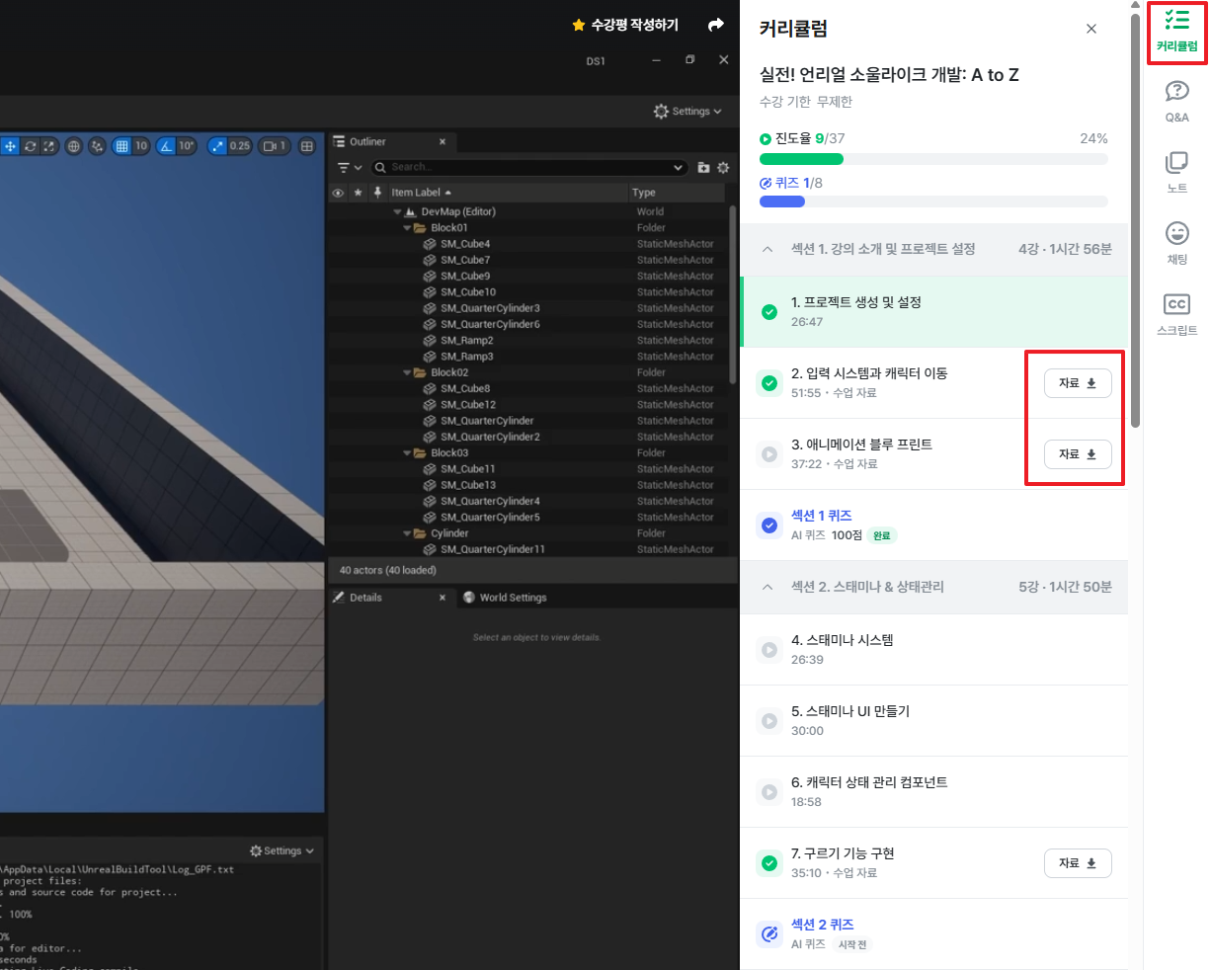Toggle grid snapping in viewport toolbar
The image size is (1211, 970).
click(121, 146)
